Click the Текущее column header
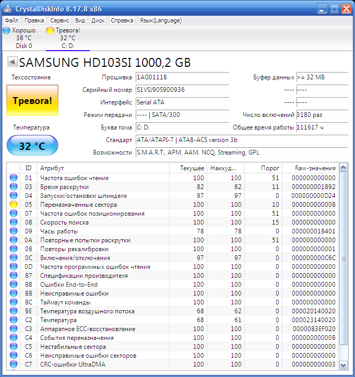355x377 pixels. 188,168
